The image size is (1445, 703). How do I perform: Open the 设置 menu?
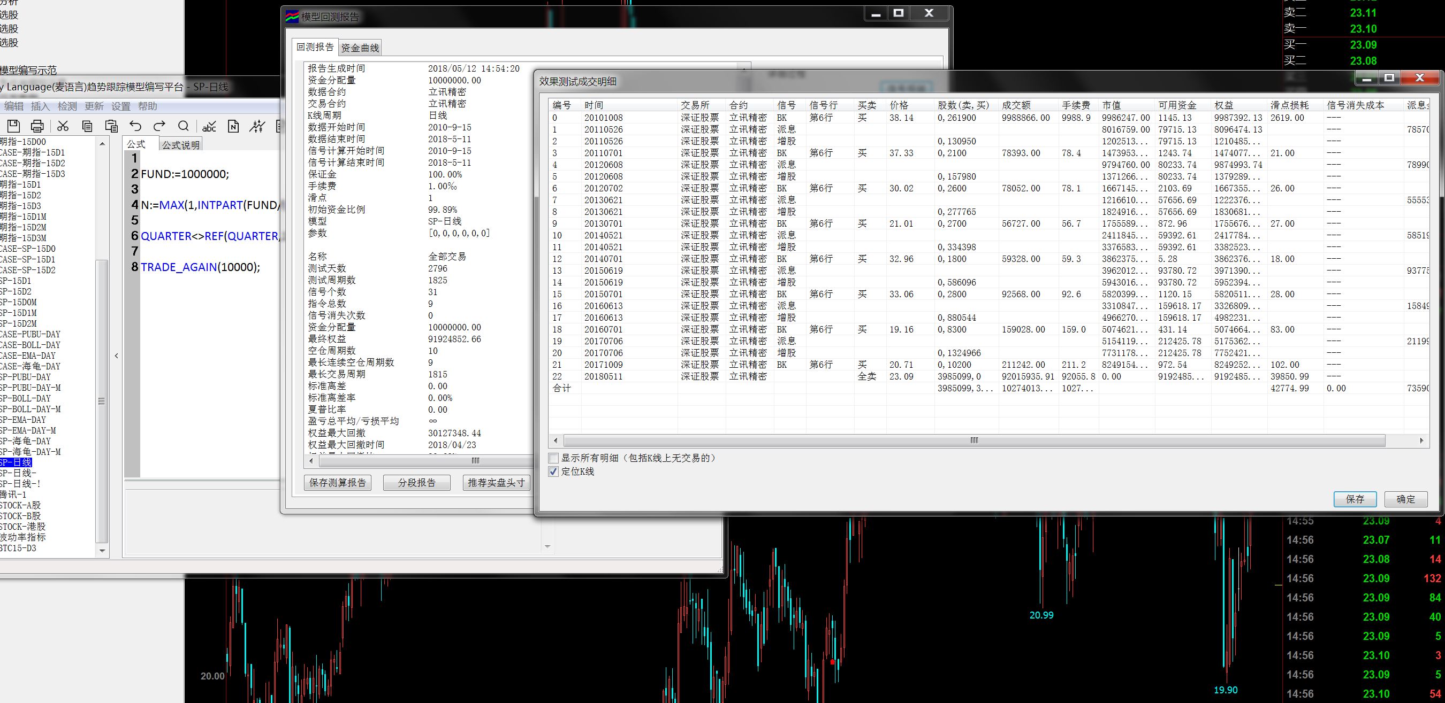[x=120, y=106]
